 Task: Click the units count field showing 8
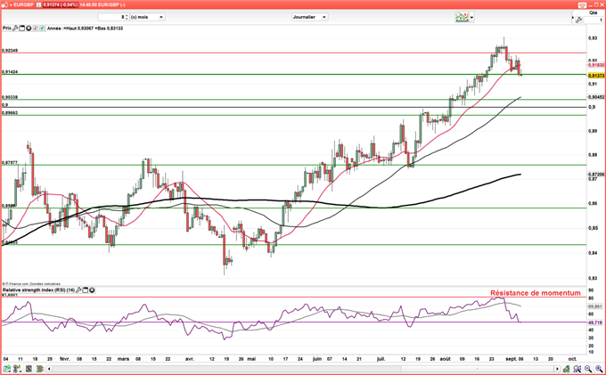tap(111, 17)
